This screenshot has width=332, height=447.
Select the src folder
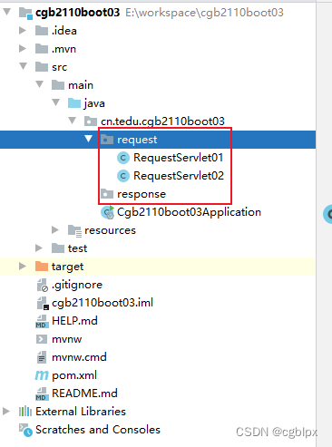(x=59, y=67)
